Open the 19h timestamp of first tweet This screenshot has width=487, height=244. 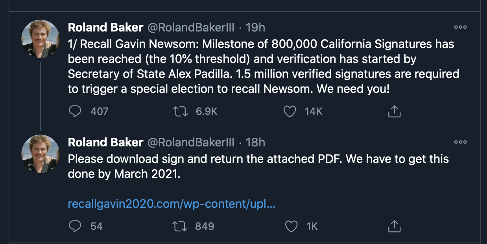(x=255, y=27)
